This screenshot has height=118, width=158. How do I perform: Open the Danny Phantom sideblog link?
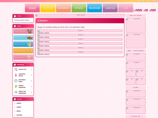22,87
